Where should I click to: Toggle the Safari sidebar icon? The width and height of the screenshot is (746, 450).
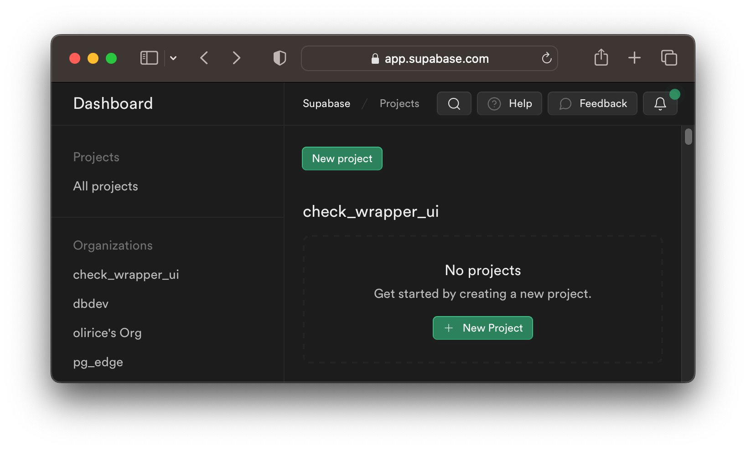(x=149, y=58)
